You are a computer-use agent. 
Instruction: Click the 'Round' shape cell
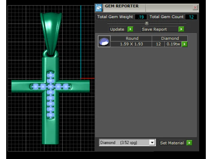(131, 38)
